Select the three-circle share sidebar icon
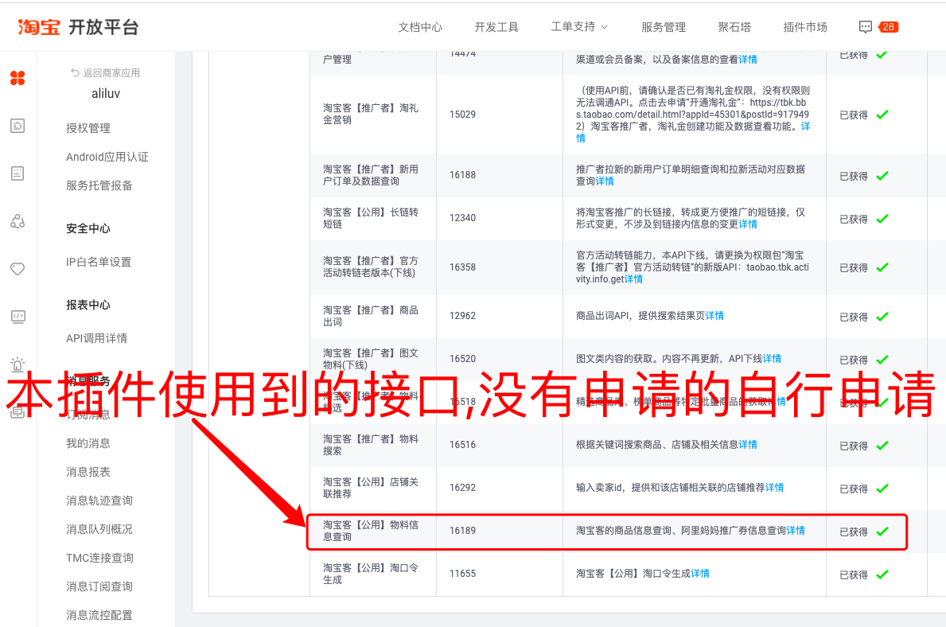 tap(18, 221)
